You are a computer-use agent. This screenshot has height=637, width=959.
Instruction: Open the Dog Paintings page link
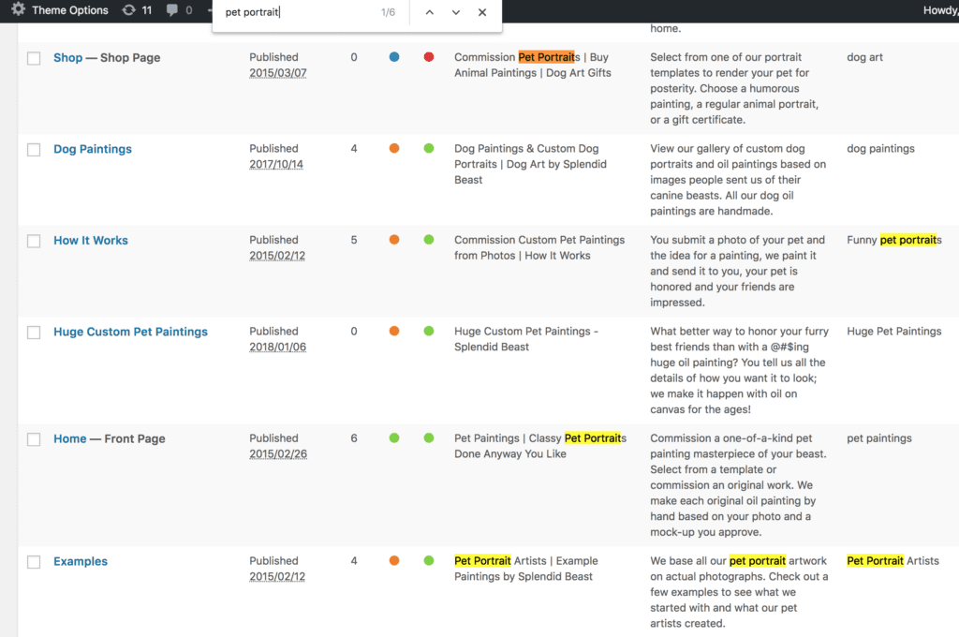click(93, 149)
